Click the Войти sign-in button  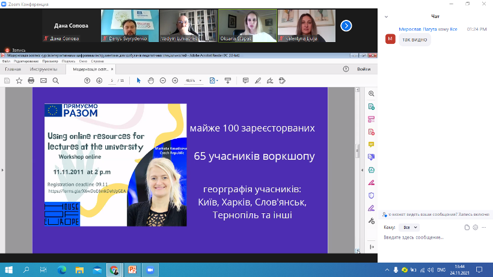[x=363, y=69]
